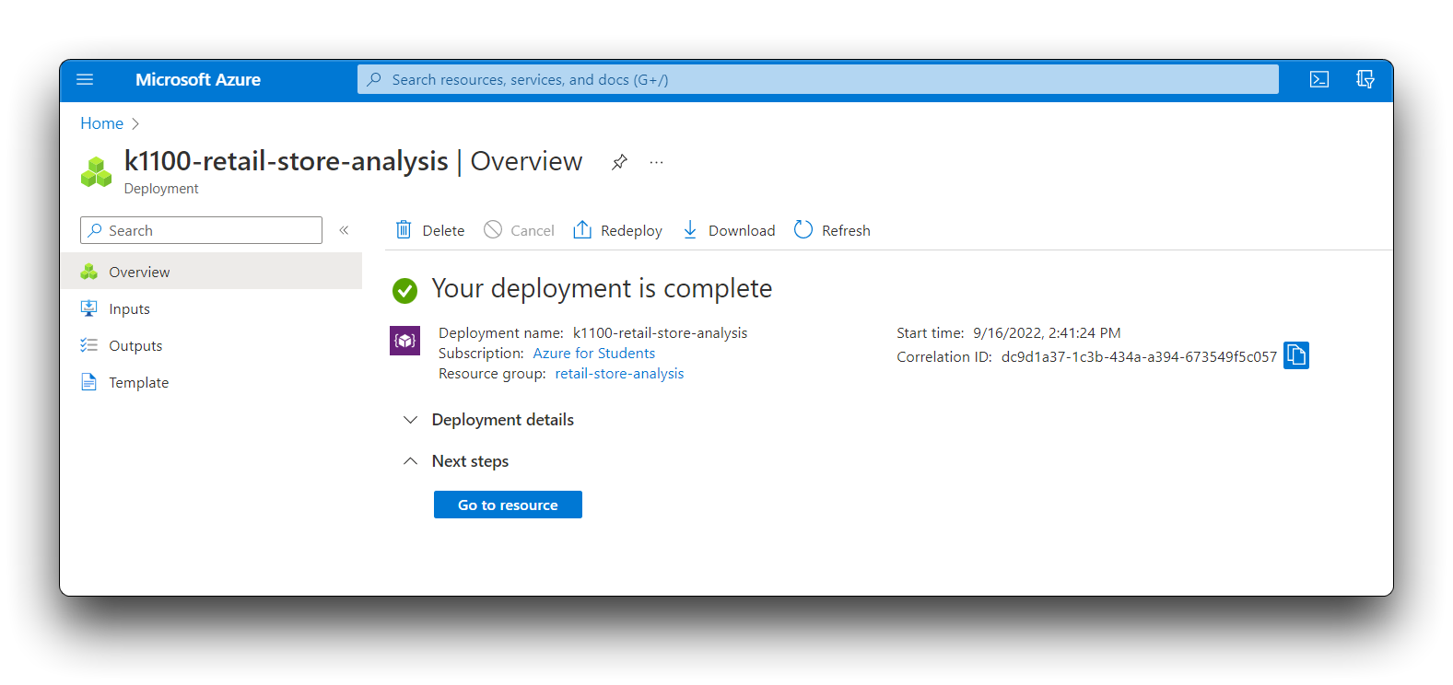Focus the sidebar Search field
This screenshot has width=1453, height=685.
[201, 230]
